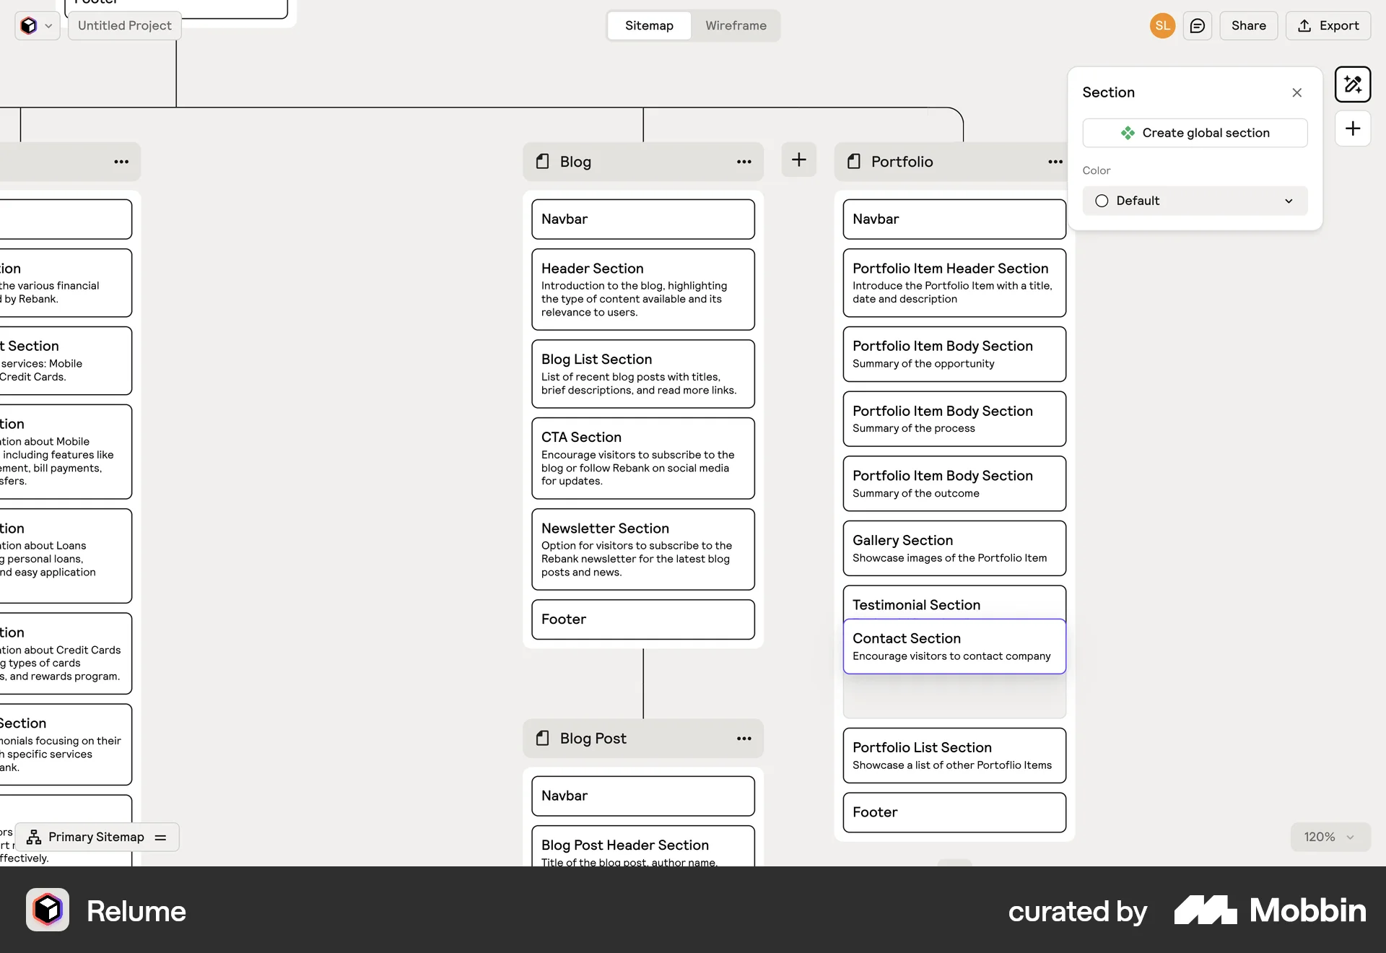Click the Create global section button
The height and width of the screenshot is (953, 1386).
point(1195,132)
